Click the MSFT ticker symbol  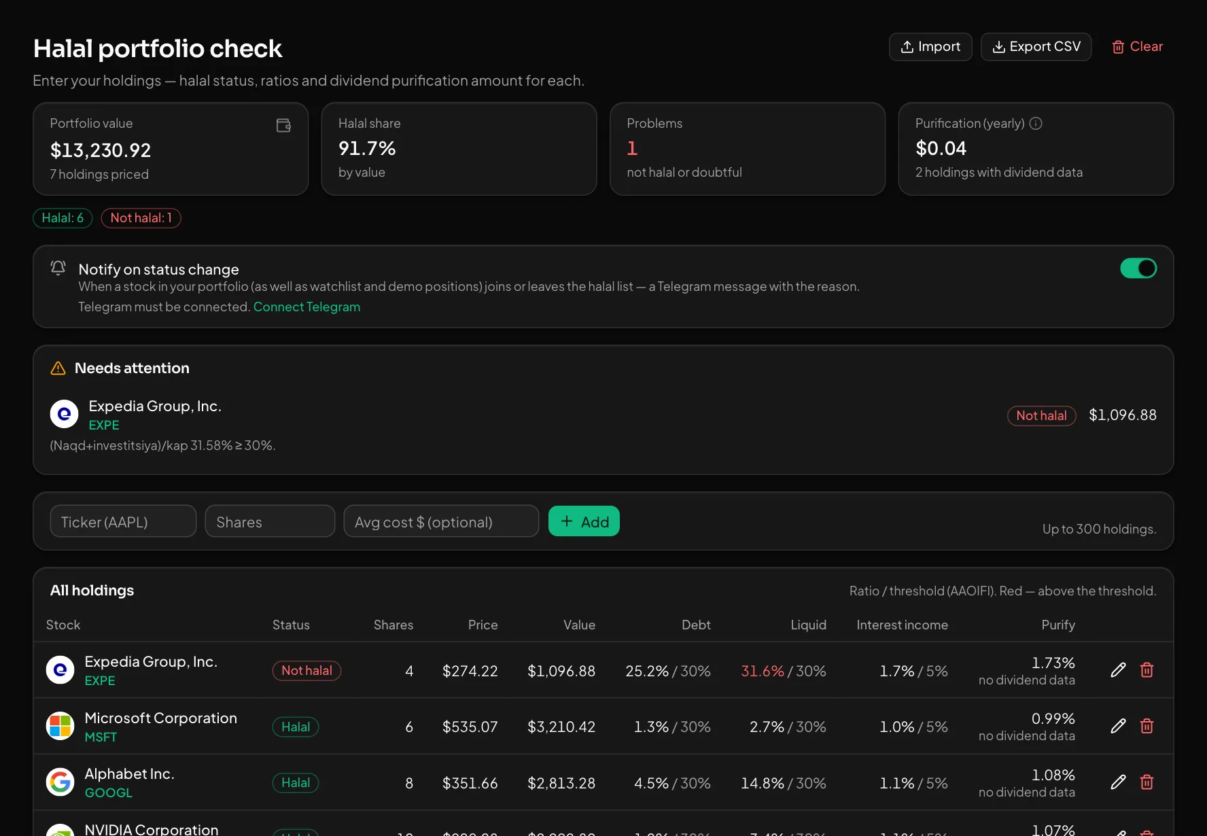(x=101, y=737)
